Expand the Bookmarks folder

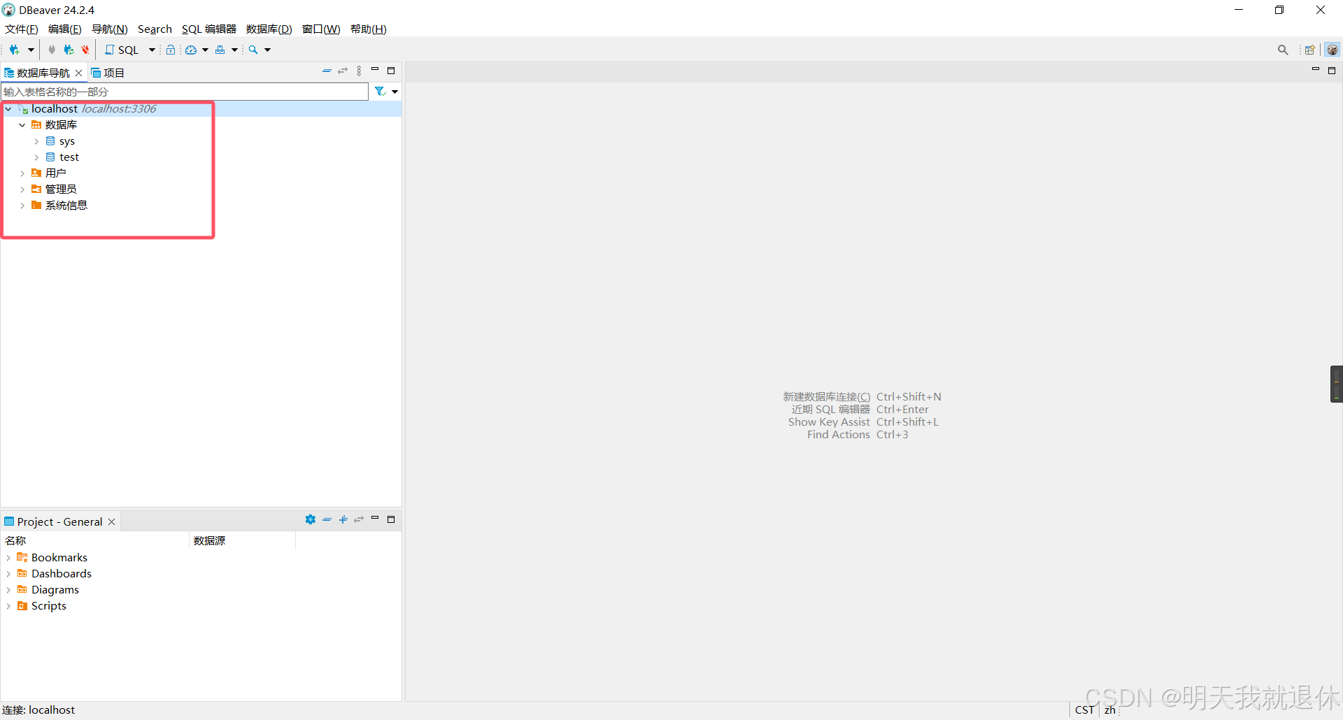point(8,558)
